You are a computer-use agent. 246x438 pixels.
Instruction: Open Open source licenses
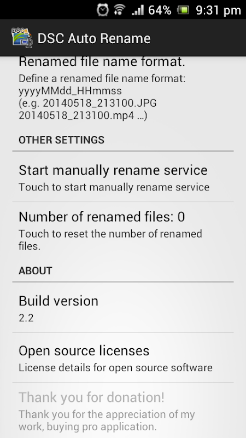click(123, 358)
